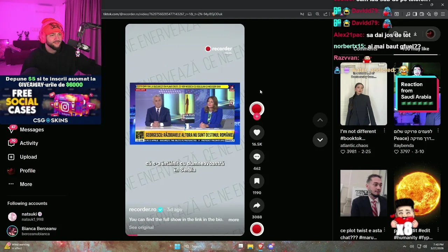Open the Wind warning weather widget
This screenshot has width=448, height=252.
click(x=17, y=246)
